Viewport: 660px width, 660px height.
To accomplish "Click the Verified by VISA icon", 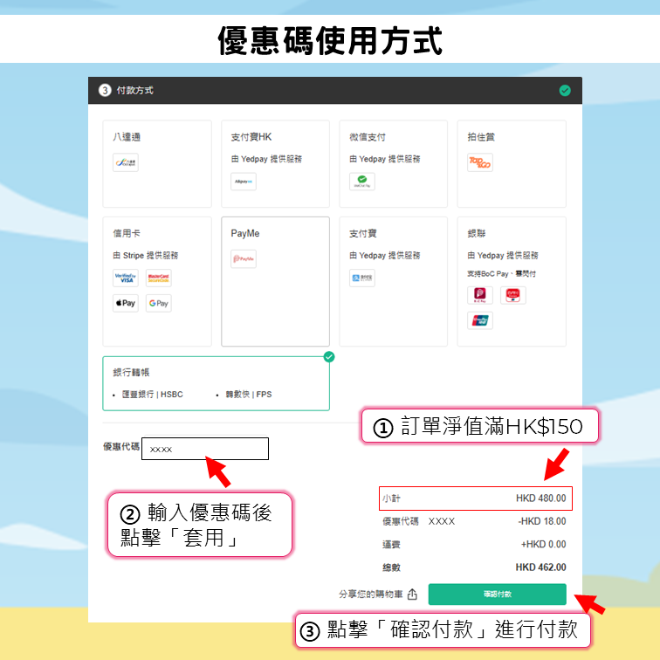I will (126, 278).
